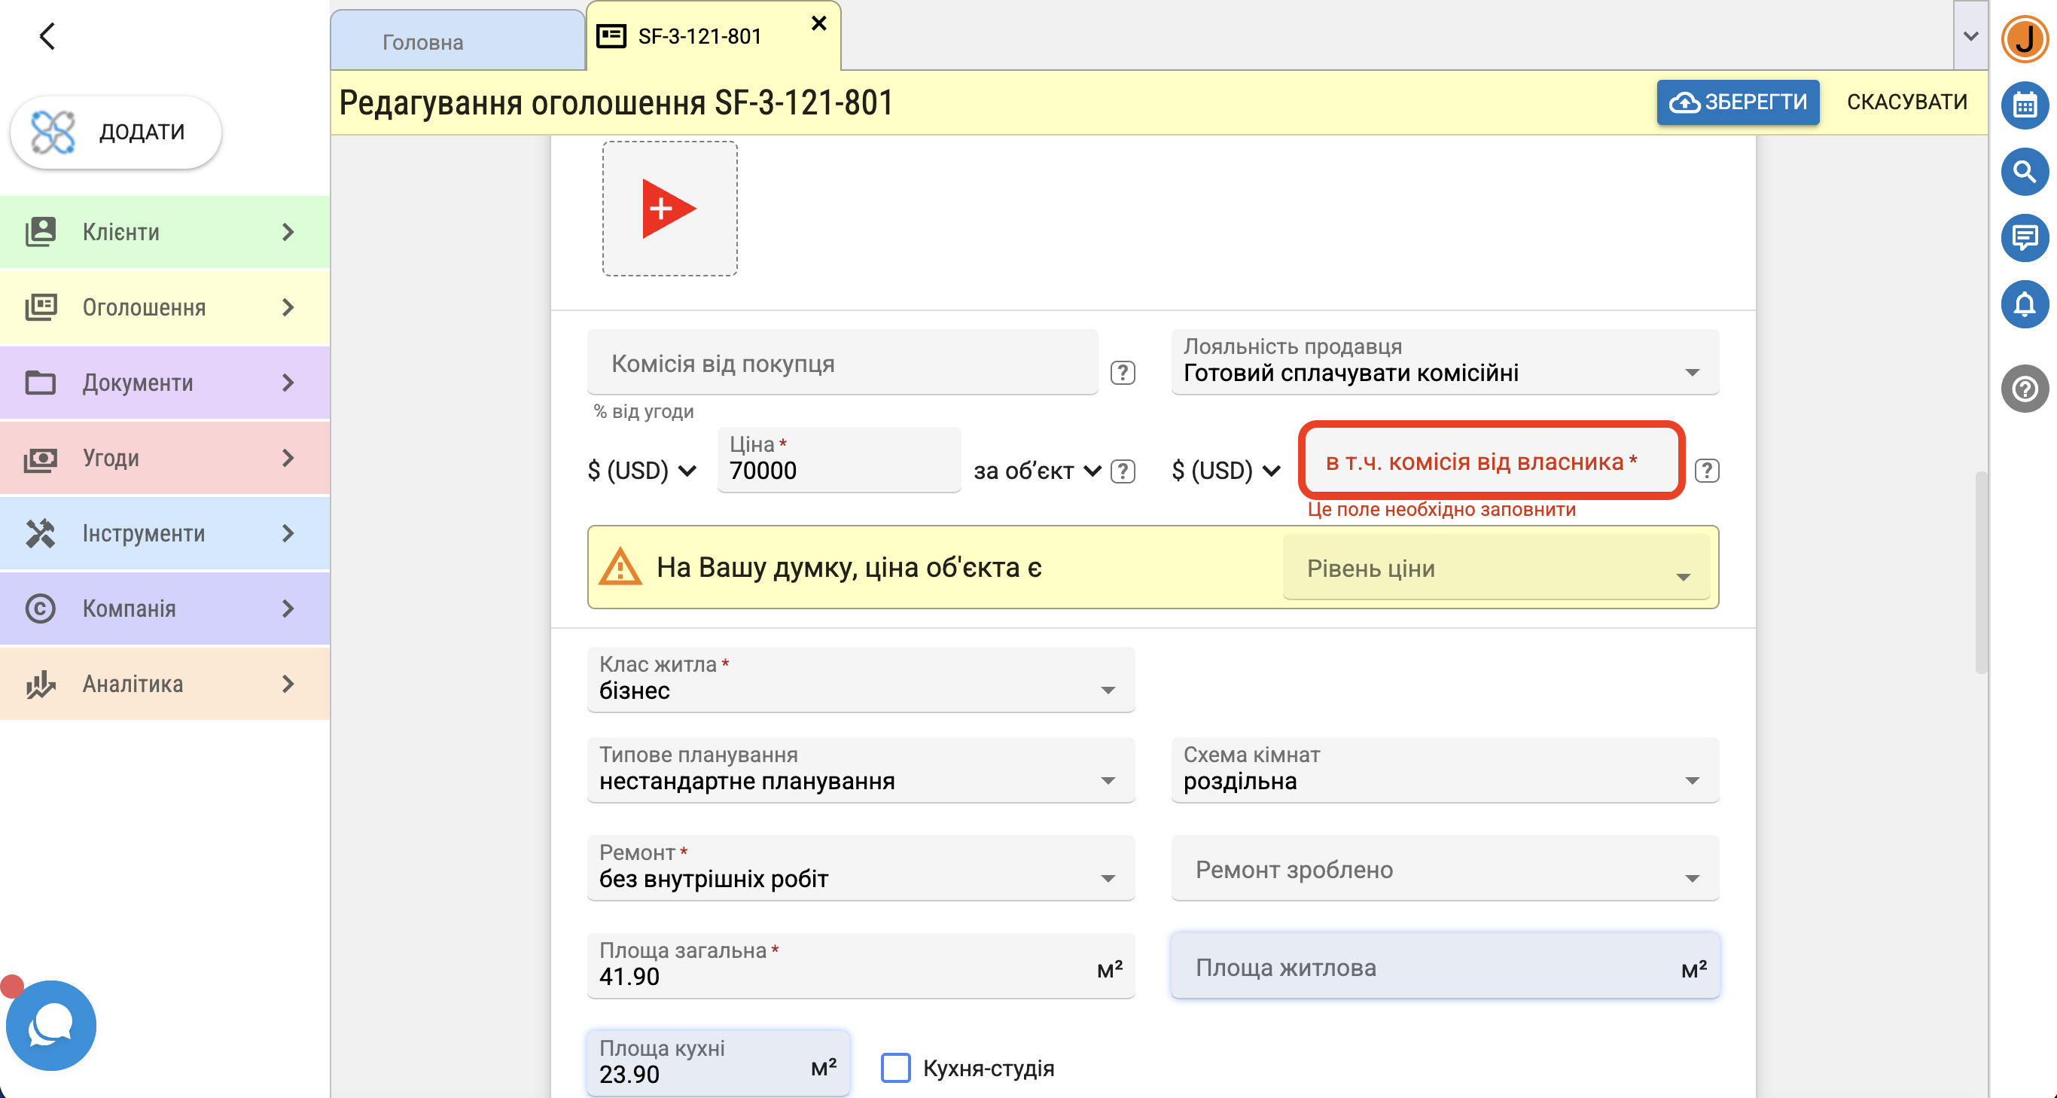Open the Ремонт зроблено dropdown
The width and height of the screenshot is (2057, 1098).
coord(1445,869)
